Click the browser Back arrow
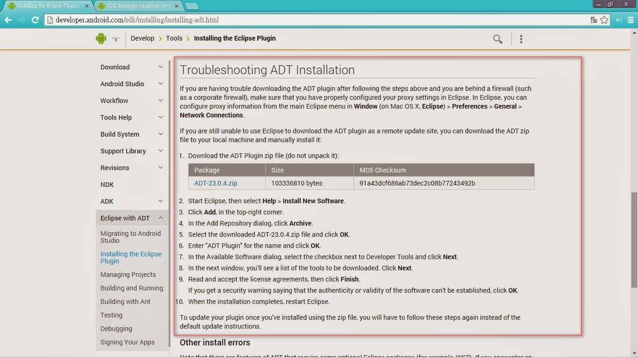This screenshot has width=638, height=358. coord(7,20)
